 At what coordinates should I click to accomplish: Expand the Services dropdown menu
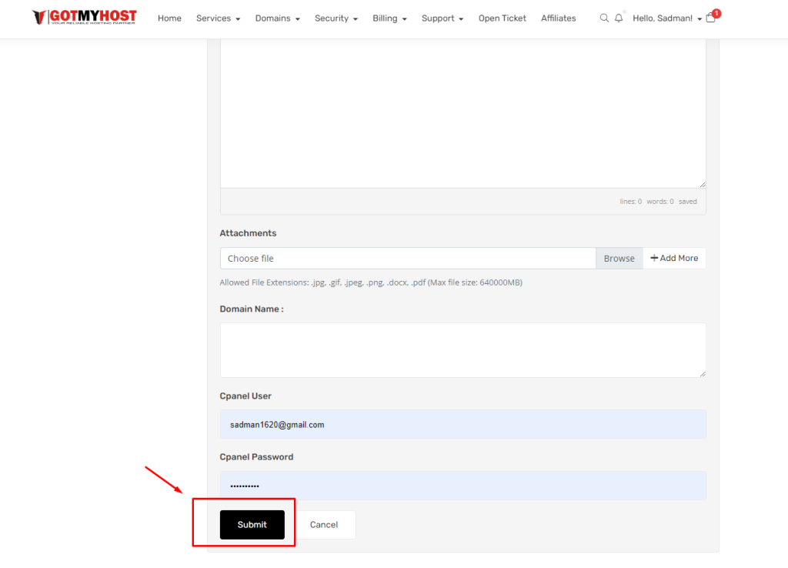(218, 18)
